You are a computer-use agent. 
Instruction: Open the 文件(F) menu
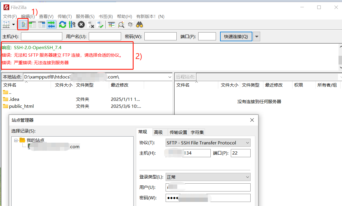pyautogui.click(x=10, y=17)
